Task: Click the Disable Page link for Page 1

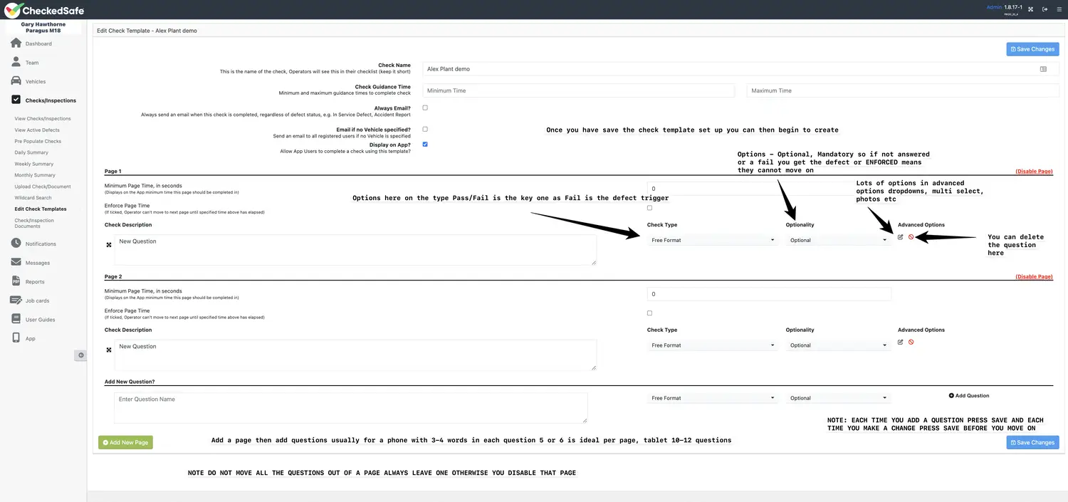Action: pos(1034,172)
